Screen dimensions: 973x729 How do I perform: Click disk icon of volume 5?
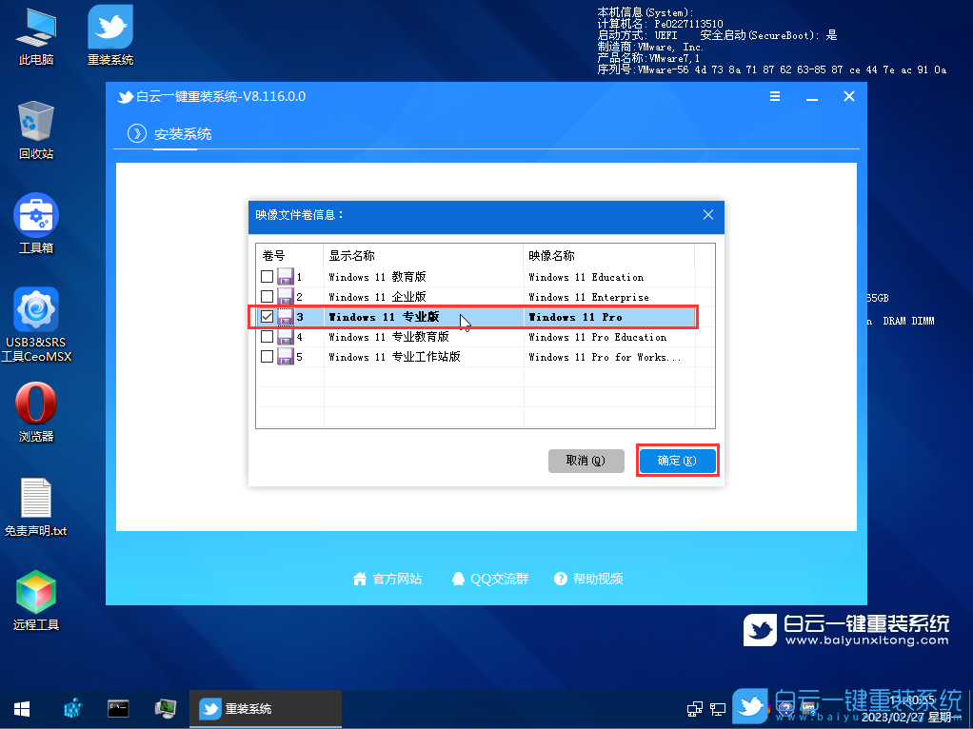pyautogui.click(x=285, y=357)
